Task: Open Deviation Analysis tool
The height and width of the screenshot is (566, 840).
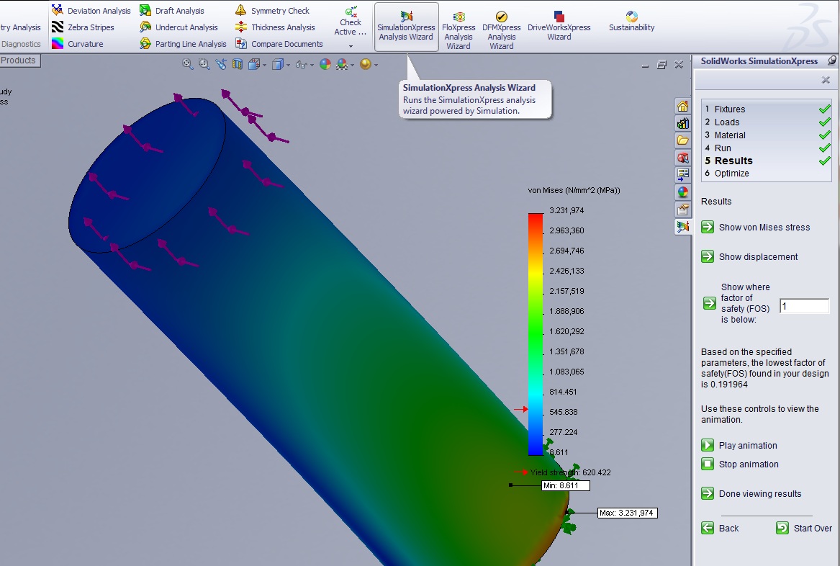Action: 91,11
